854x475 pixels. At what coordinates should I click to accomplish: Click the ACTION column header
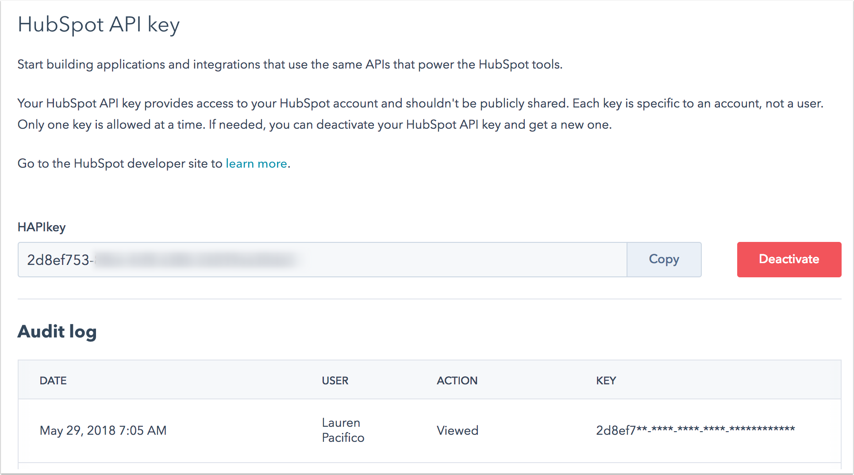(x=457, y=380)
